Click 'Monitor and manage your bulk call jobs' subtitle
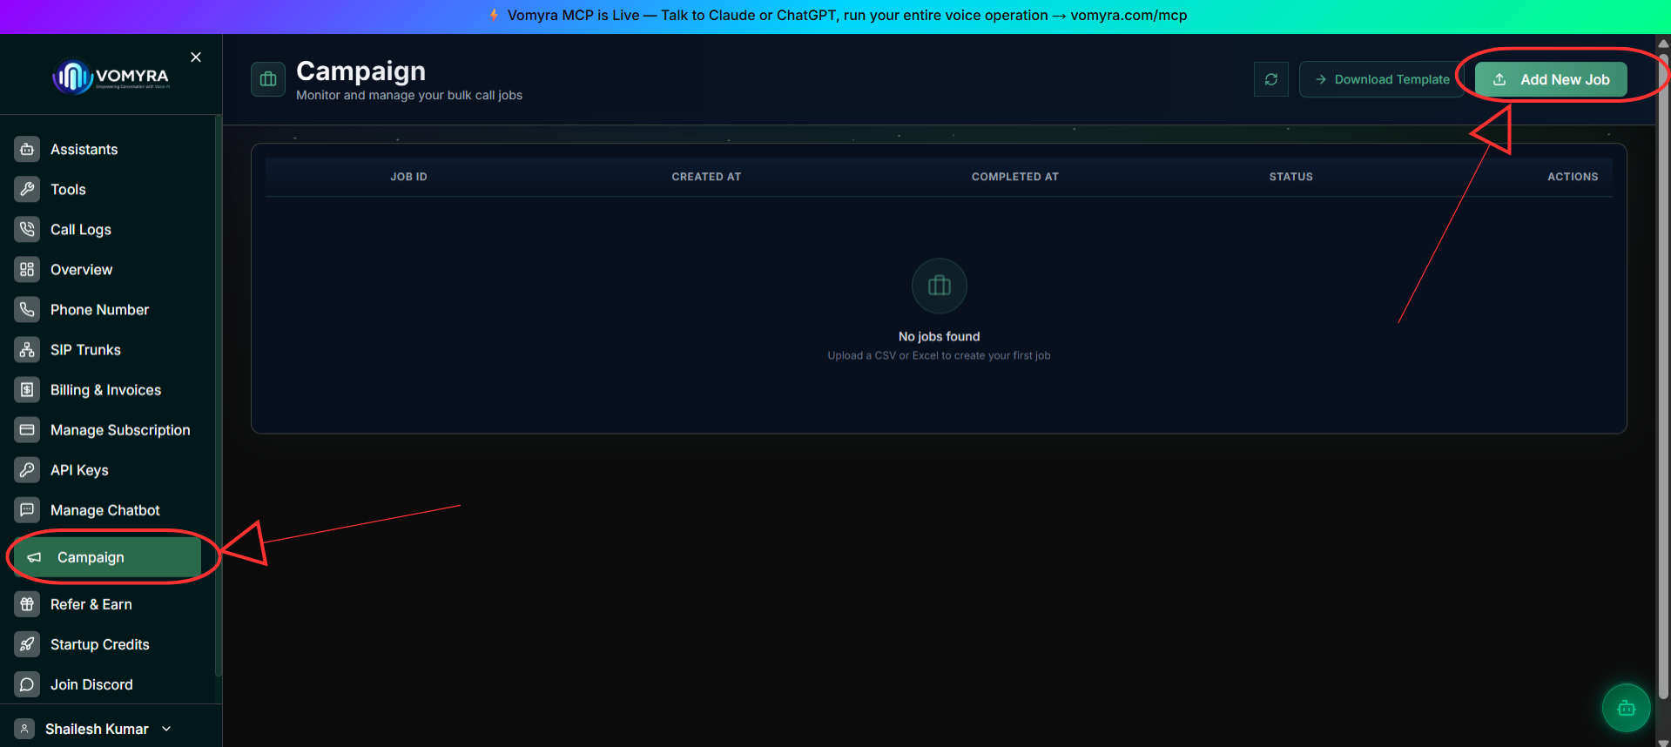 point(409,95)
